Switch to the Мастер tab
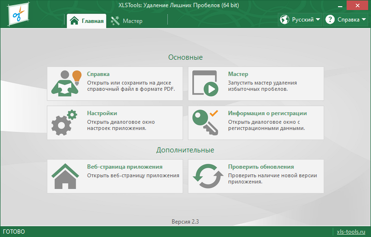The image size is (371, 237). point(127,21)
